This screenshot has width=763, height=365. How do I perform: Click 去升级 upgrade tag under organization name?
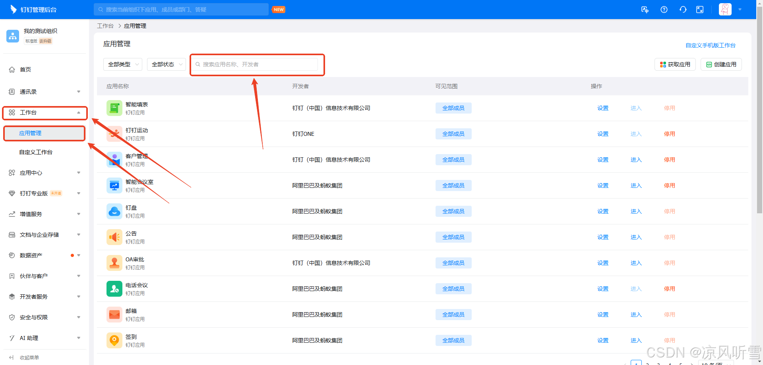(45, 41)
